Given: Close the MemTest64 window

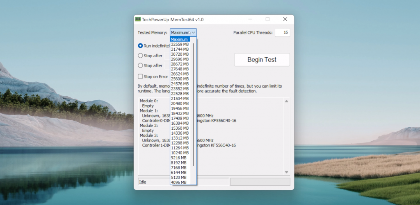Looking at the screenshot, I should pos(285,19).
